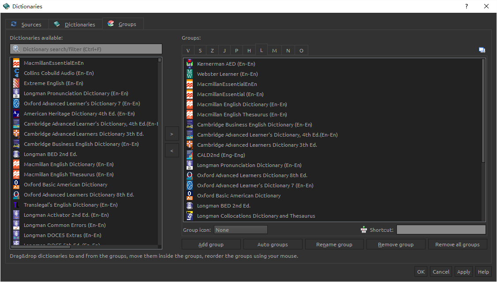Click the magnifier icon in filter box

tap(16, 49)
